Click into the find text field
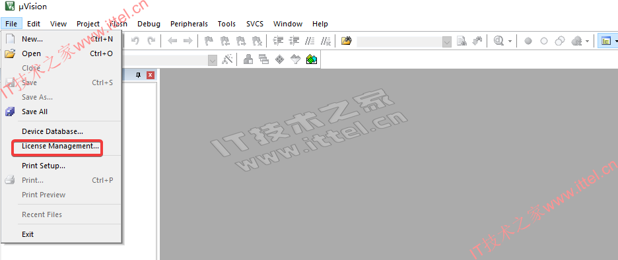This screenshot has height=260, width=618. pos(399,42)
